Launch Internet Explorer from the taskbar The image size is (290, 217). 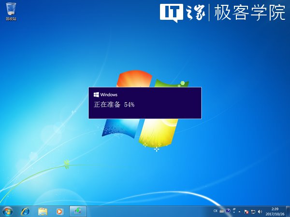[x=25, y=212]
